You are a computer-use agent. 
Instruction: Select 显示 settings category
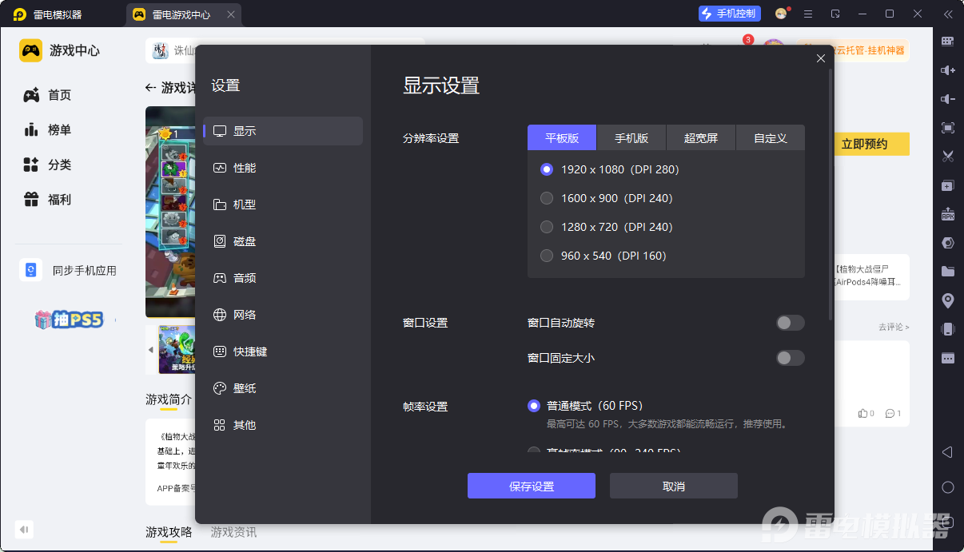pyautogui.click(x=283, y=131)
